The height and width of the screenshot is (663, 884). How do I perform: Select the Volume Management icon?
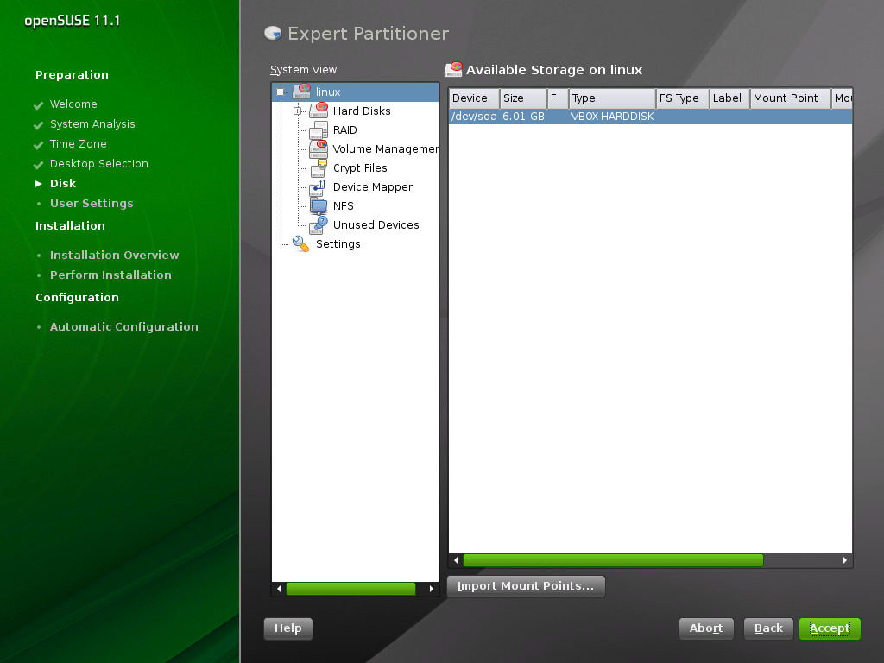[319, 148]
